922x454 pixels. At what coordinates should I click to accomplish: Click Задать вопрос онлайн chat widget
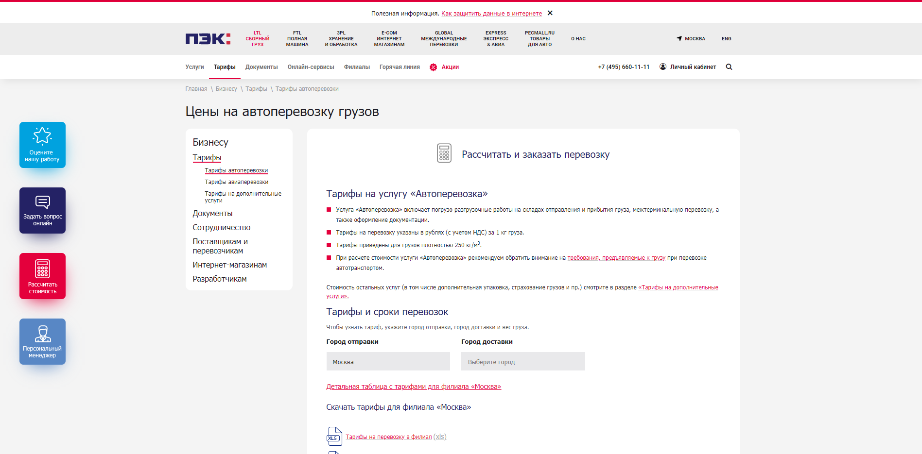[42, 210]
